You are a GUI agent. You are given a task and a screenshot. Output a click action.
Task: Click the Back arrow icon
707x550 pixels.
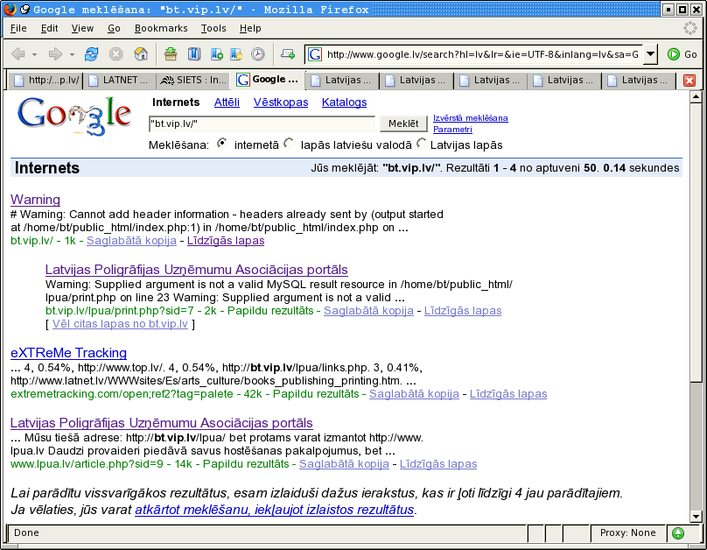[17, 54]
